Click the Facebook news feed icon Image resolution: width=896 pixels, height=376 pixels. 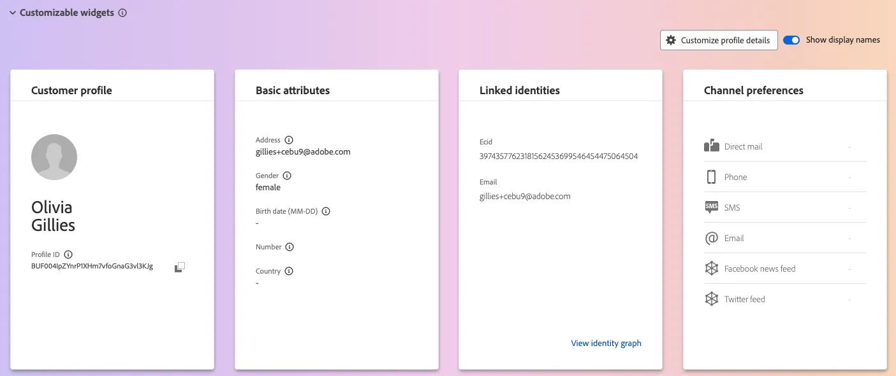click(x=712, y=268)
